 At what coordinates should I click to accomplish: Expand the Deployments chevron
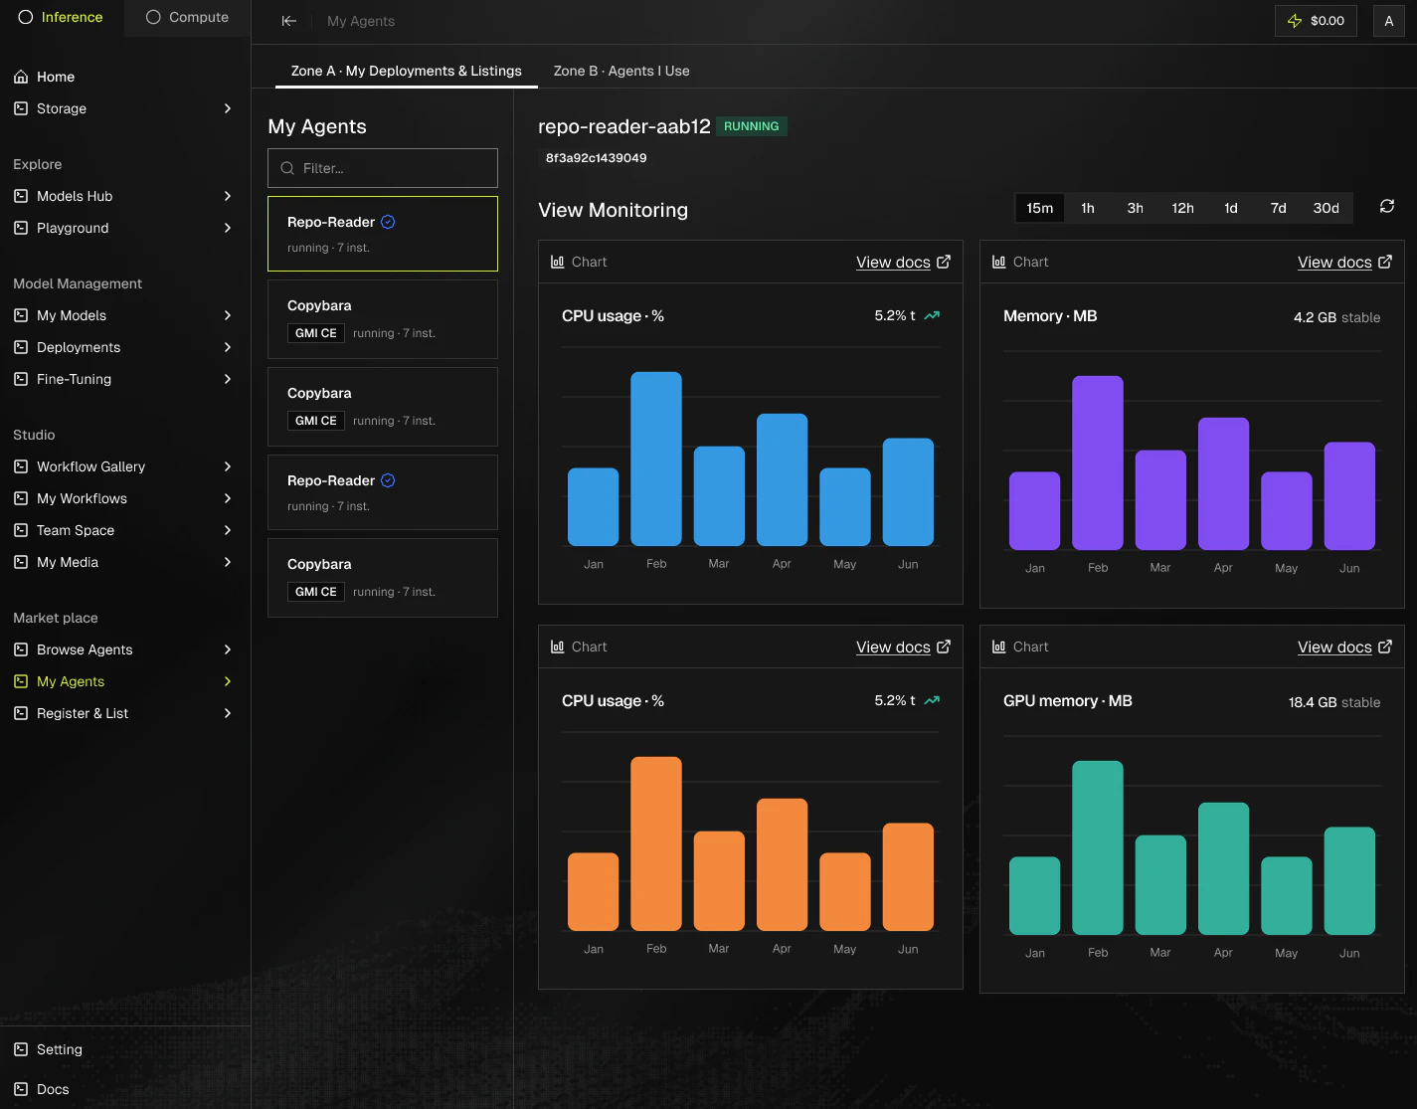point(228,347)
